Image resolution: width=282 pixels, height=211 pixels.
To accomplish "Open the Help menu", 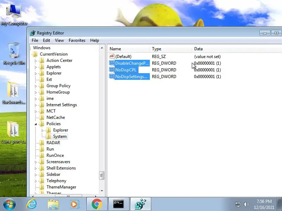I will click(x=94, y=40).
